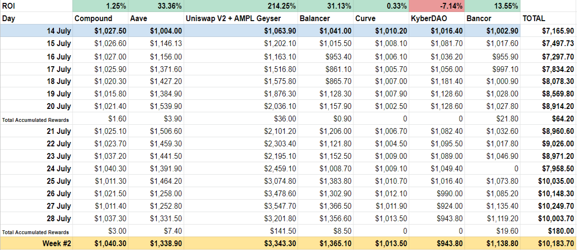Select the $180.00 accumulated rewards total
Screen dimensions: 577x250
[x=549, y=231]
